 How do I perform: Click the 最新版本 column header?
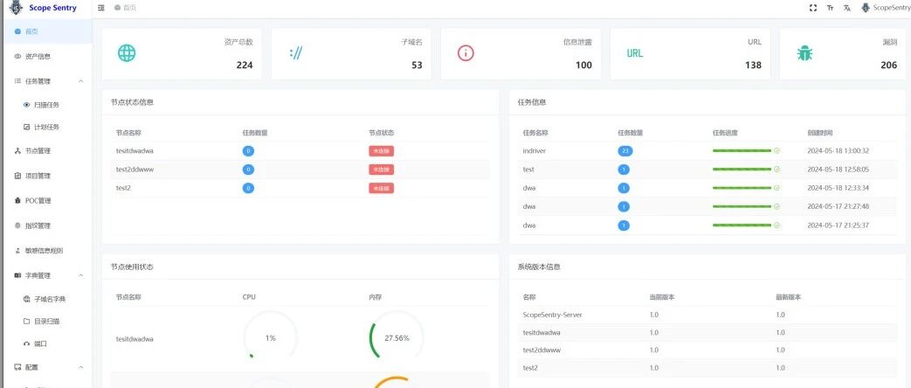[789, 296]
